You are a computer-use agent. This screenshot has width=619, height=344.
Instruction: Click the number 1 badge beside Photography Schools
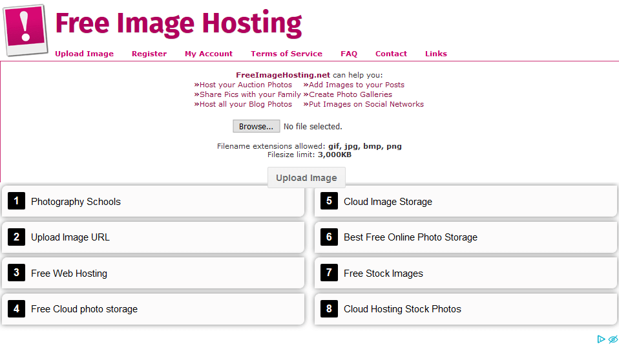(17, 201)
